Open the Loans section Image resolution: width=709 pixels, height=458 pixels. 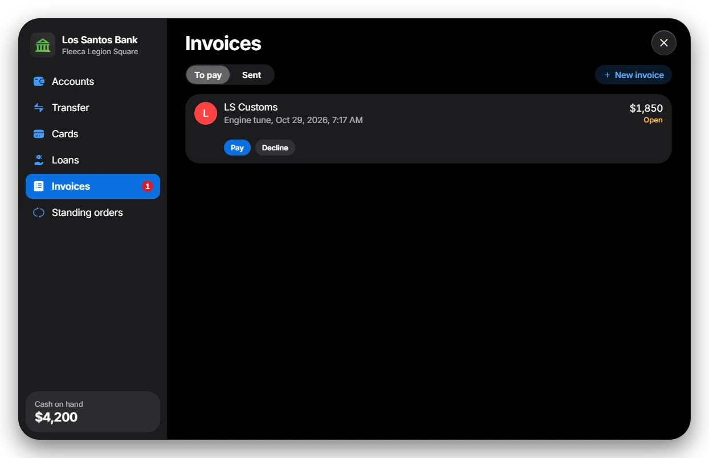(93, 160)
